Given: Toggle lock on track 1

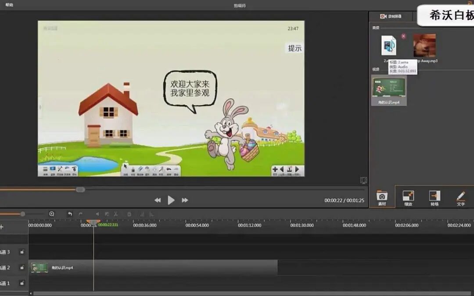Looking at the screenshot, I should [x=22, y=283].
